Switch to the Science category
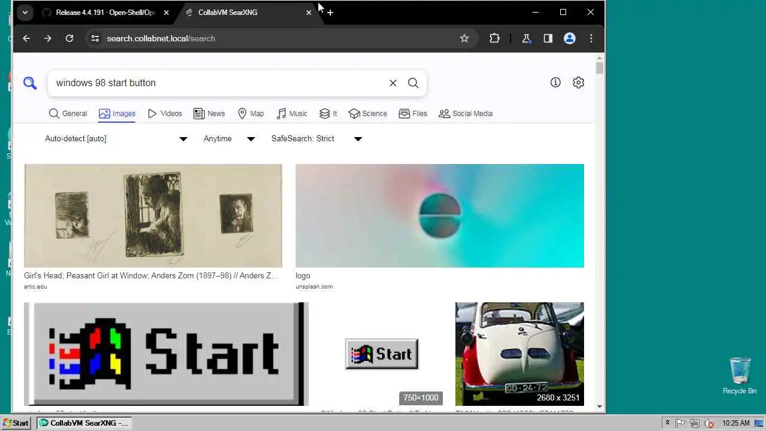This screenshot has width=766, height=431. (368, 114)
